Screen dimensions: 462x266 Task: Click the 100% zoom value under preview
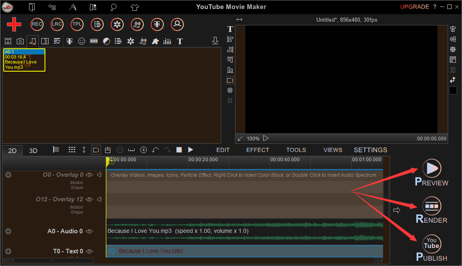click(x=253, y=139)
